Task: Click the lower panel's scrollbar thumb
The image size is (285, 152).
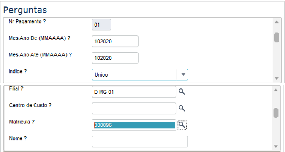Action: tap(276, 113)
